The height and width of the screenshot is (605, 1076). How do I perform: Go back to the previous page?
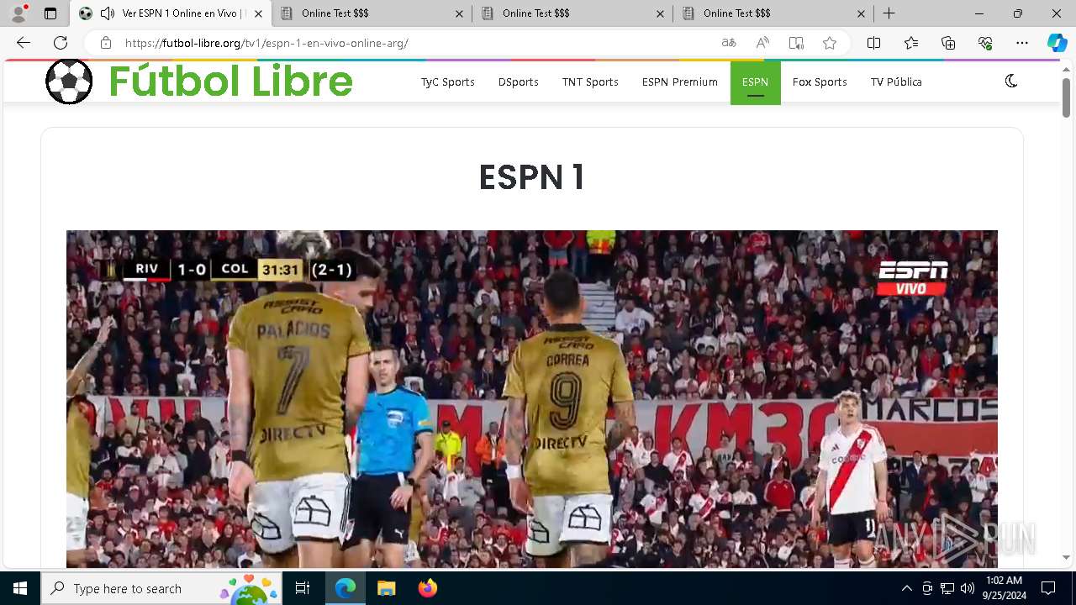coord(24,43)
